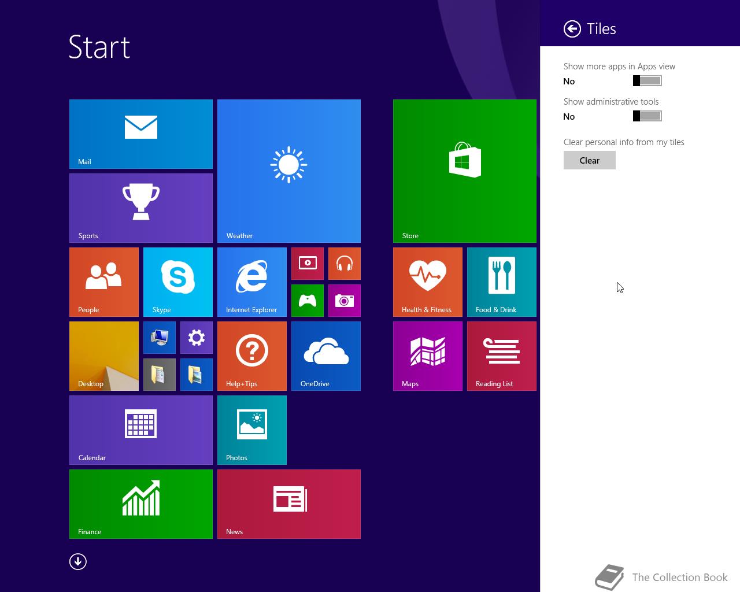The width and height of the screenshot is (740, 592).
Task: Go back from the Tiles settings panel
Action: (572, 29)
